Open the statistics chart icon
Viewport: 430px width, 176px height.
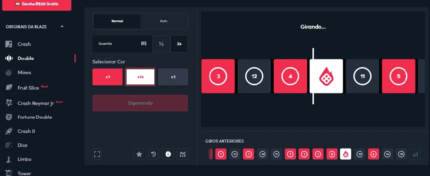pyautogui.click(x=183, y=154)
